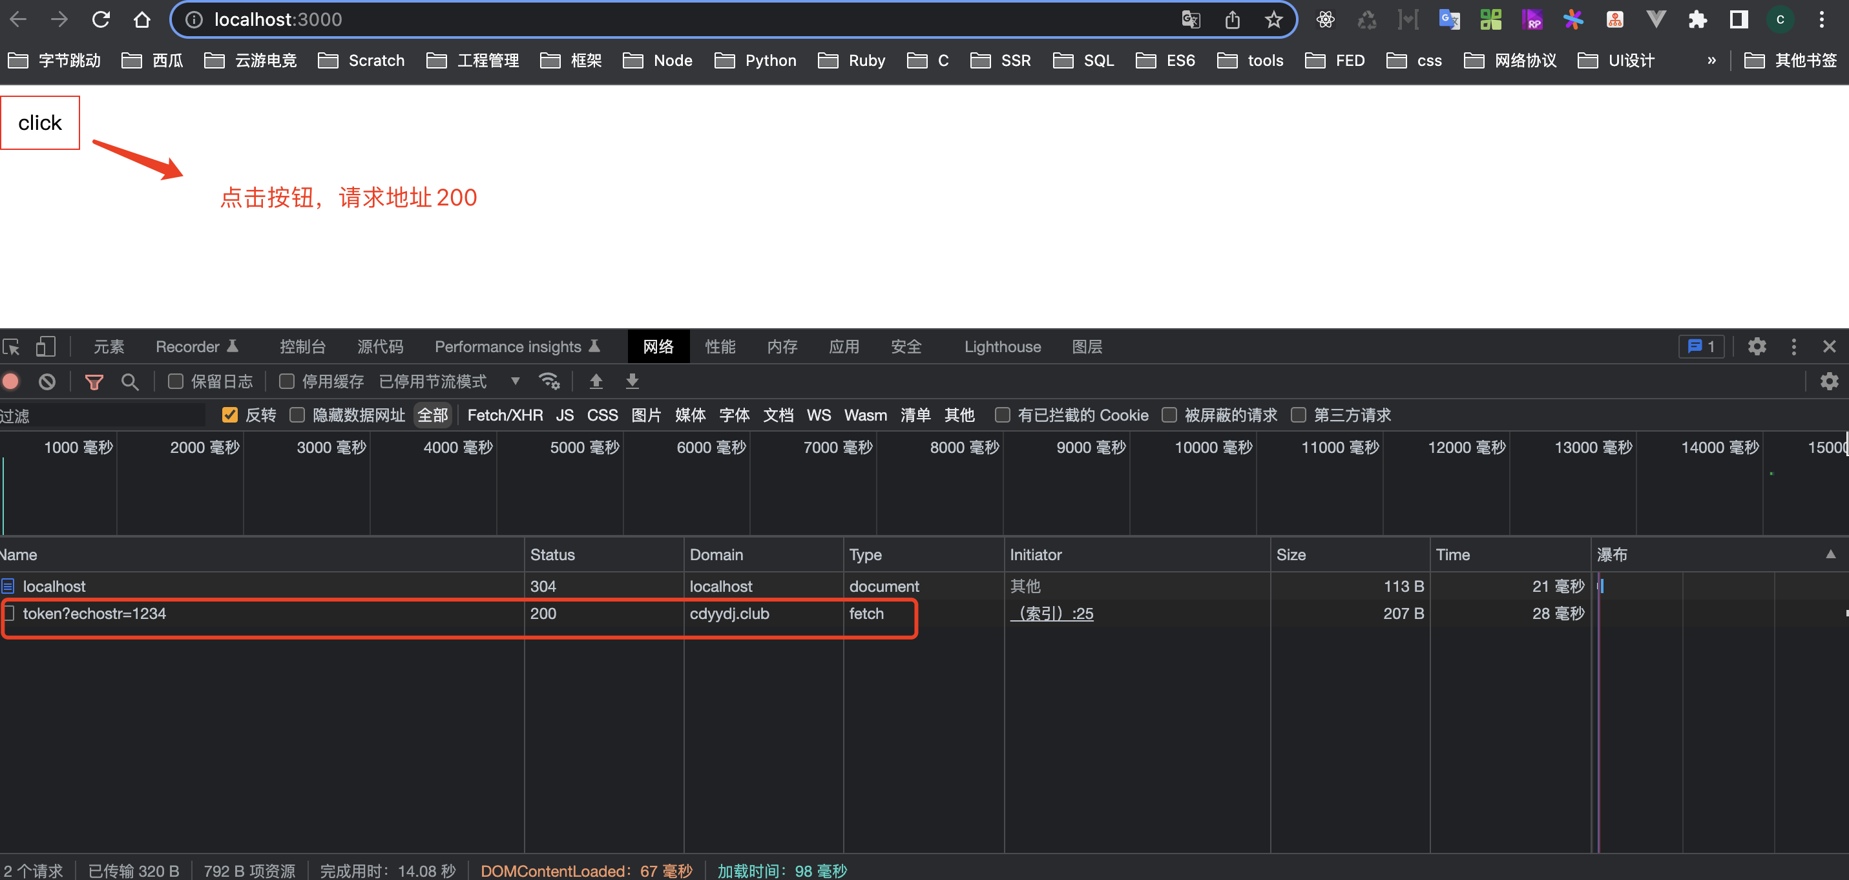
Task: Switch to the 控制台 tab
Action: coord(302,347)
